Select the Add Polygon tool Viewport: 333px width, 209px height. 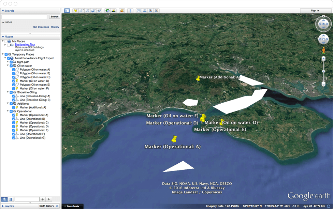coord(81,11)
